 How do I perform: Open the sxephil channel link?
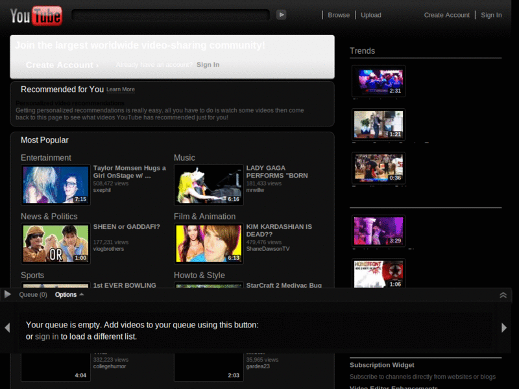tap(102, 190)
